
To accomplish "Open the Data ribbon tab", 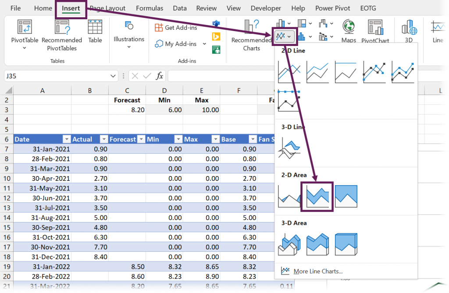I will pos(179,8).
